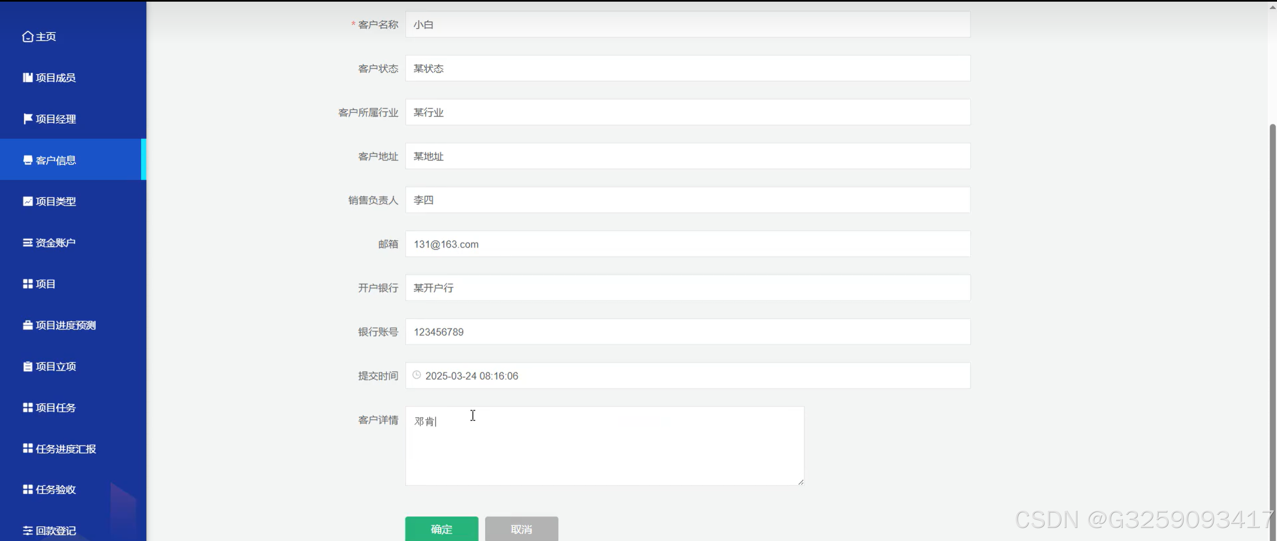Click the 邮箱 field with 131@163.com

(688, 244)
